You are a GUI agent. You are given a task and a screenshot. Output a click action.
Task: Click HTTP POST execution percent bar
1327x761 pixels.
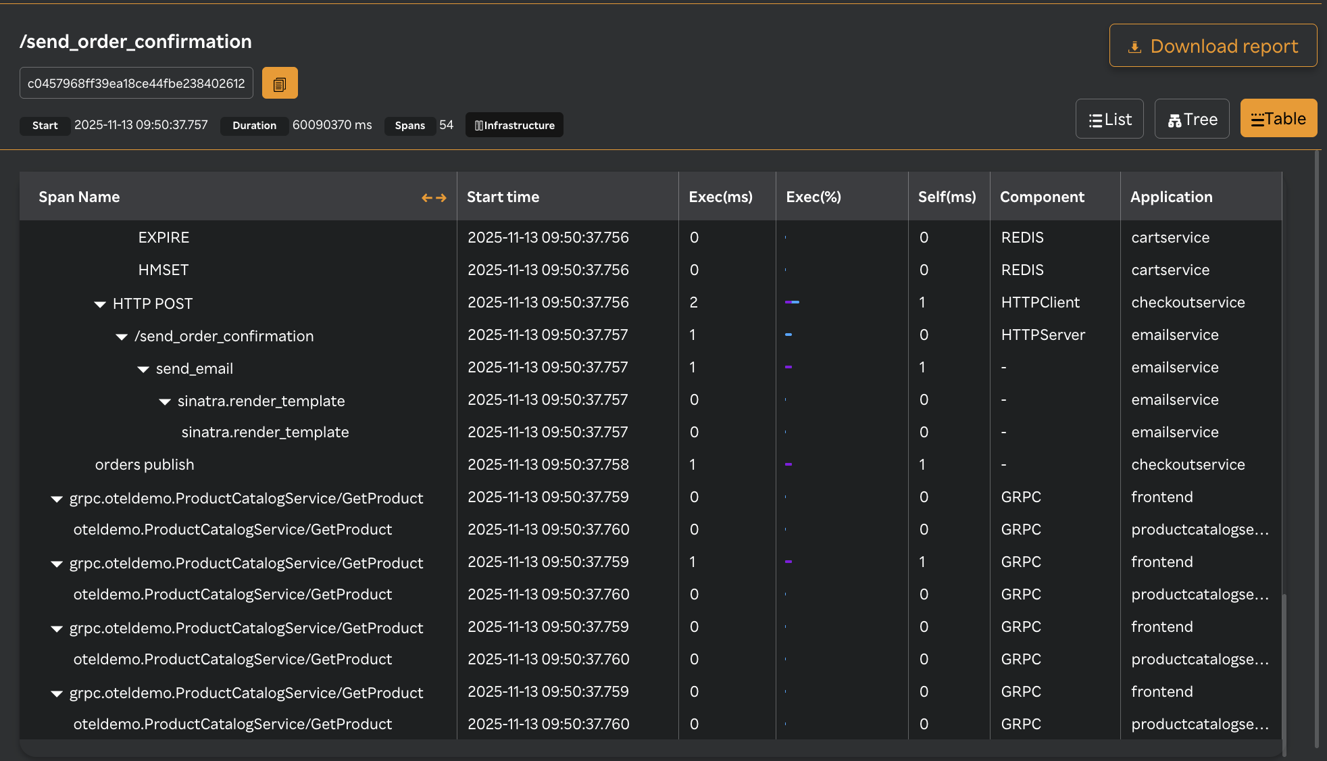coord(792,302)
